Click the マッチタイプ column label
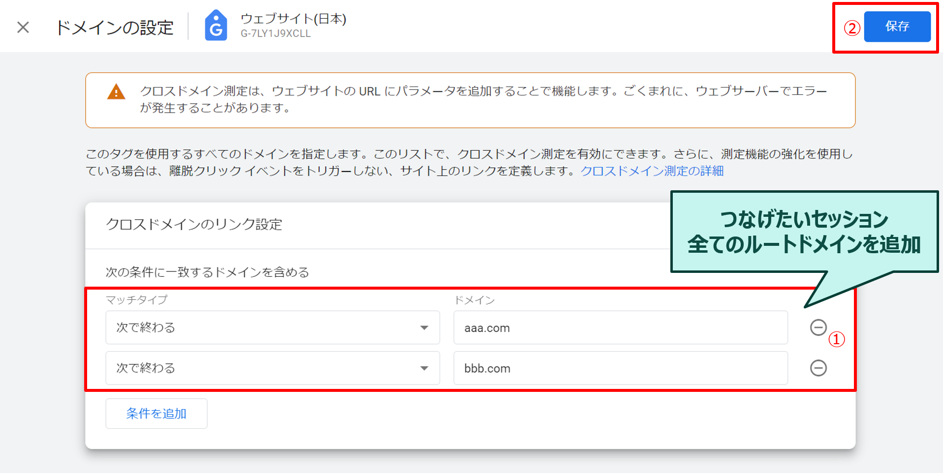Viewport: 943px width, 473px height. coord(137,300)
